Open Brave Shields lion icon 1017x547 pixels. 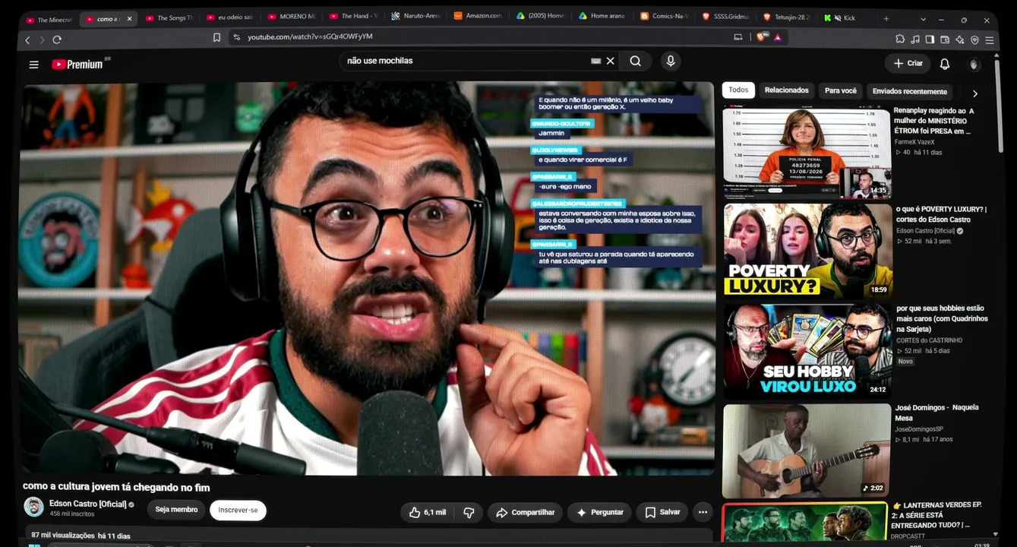click(x=761, y=37)
